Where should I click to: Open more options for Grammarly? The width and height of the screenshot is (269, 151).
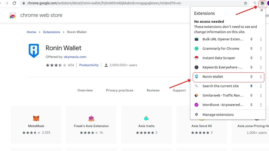pyautogui.click(x=261, y=48)
